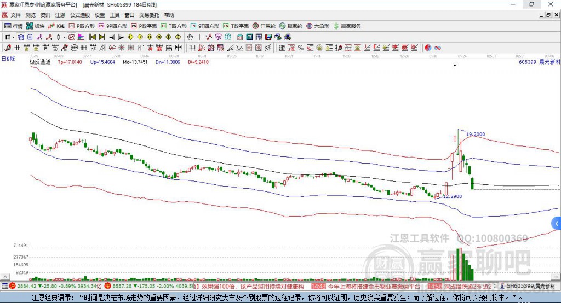
Task: Jump to first bar icon
Action: [x=92, y=37]
